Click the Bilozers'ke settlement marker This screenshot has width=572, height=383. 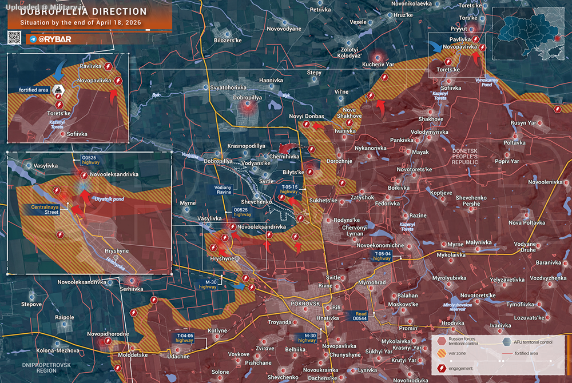click(228, 34)
